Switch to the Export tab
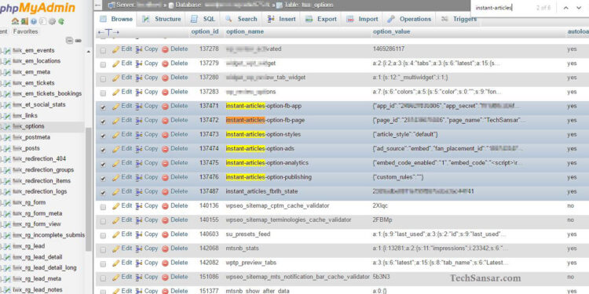 pyautogui.click(x=321, y=19)
